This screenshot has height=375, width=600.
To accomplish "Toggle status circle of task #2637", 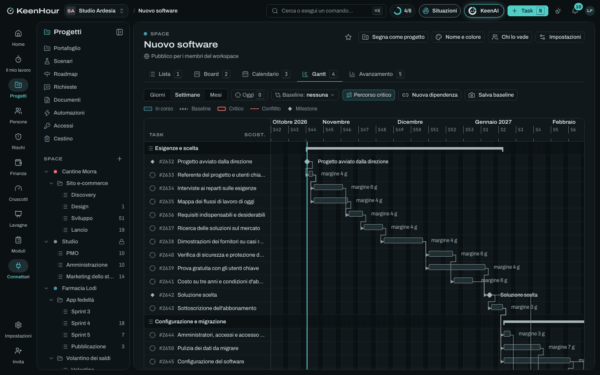I will (152, 228).
